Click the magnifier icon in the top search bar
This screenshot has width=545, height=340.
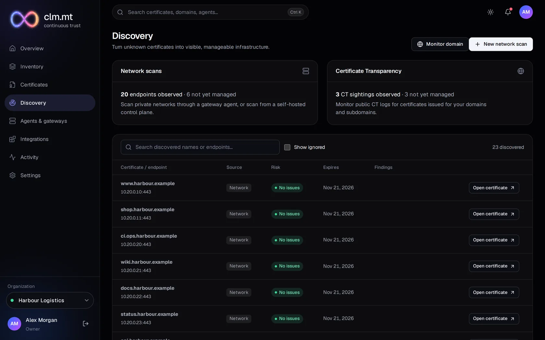coord(120,12)
